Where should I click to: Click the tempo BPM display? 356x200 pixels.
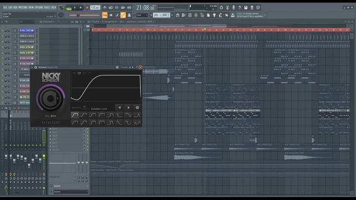tap(95, 7)
